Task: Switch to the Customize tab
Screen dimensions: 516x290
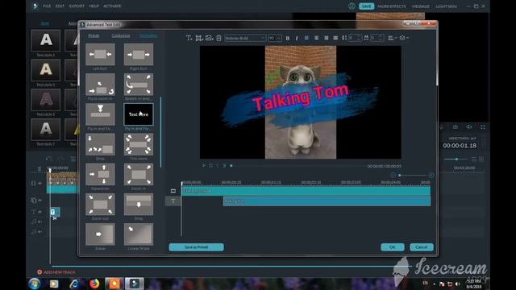Action: click(121, 35)
